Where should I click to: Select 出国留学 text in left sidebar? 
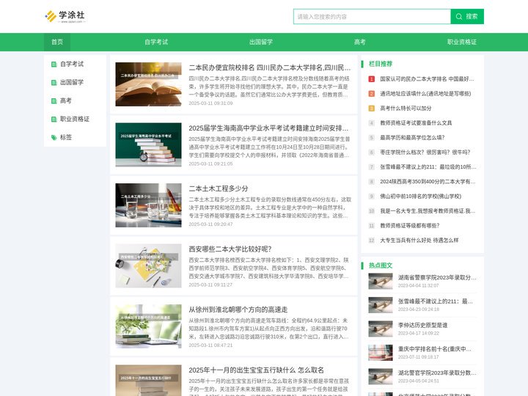72,82
